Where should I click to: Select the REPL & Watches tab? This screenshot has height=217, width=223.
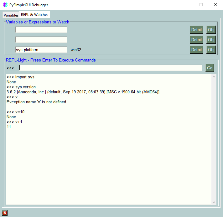click(x=34, y=15)
